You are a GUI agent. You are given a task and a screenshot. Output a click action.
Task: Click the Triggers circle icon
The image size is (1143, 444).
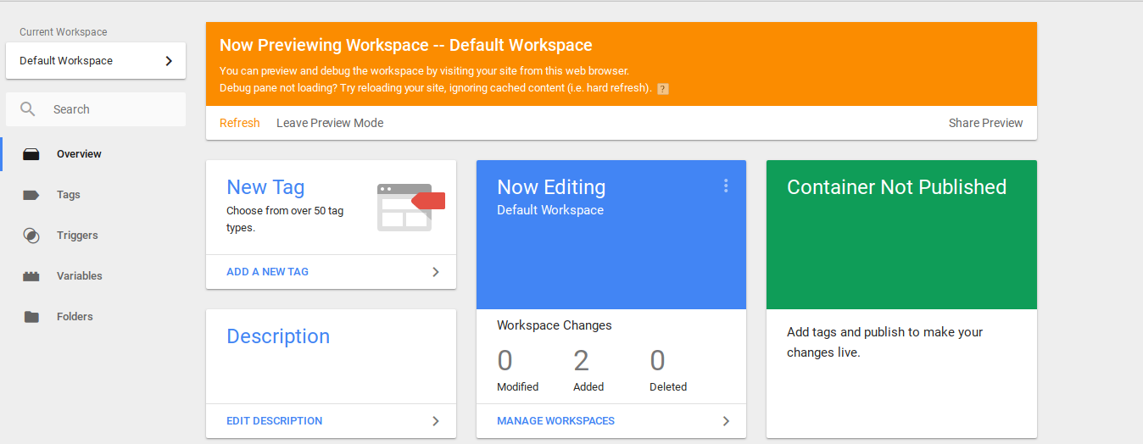click(x=31, y=236)
